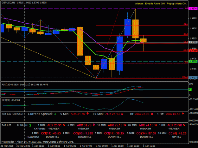Click the 1 Apr 09:00 time axis label
Viewport: 198px width, 148px height.
(x=102, y=146)
